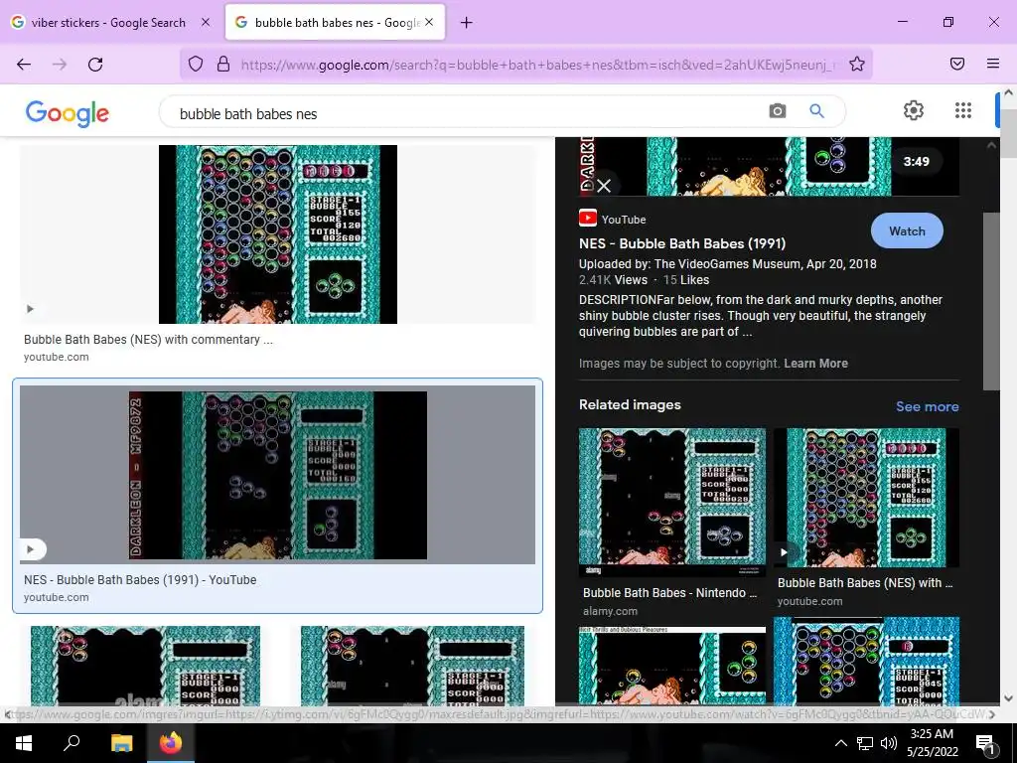Open the YouTube source label
Viewport: 1017px width, 763px height.
click(x=612, y=220)
